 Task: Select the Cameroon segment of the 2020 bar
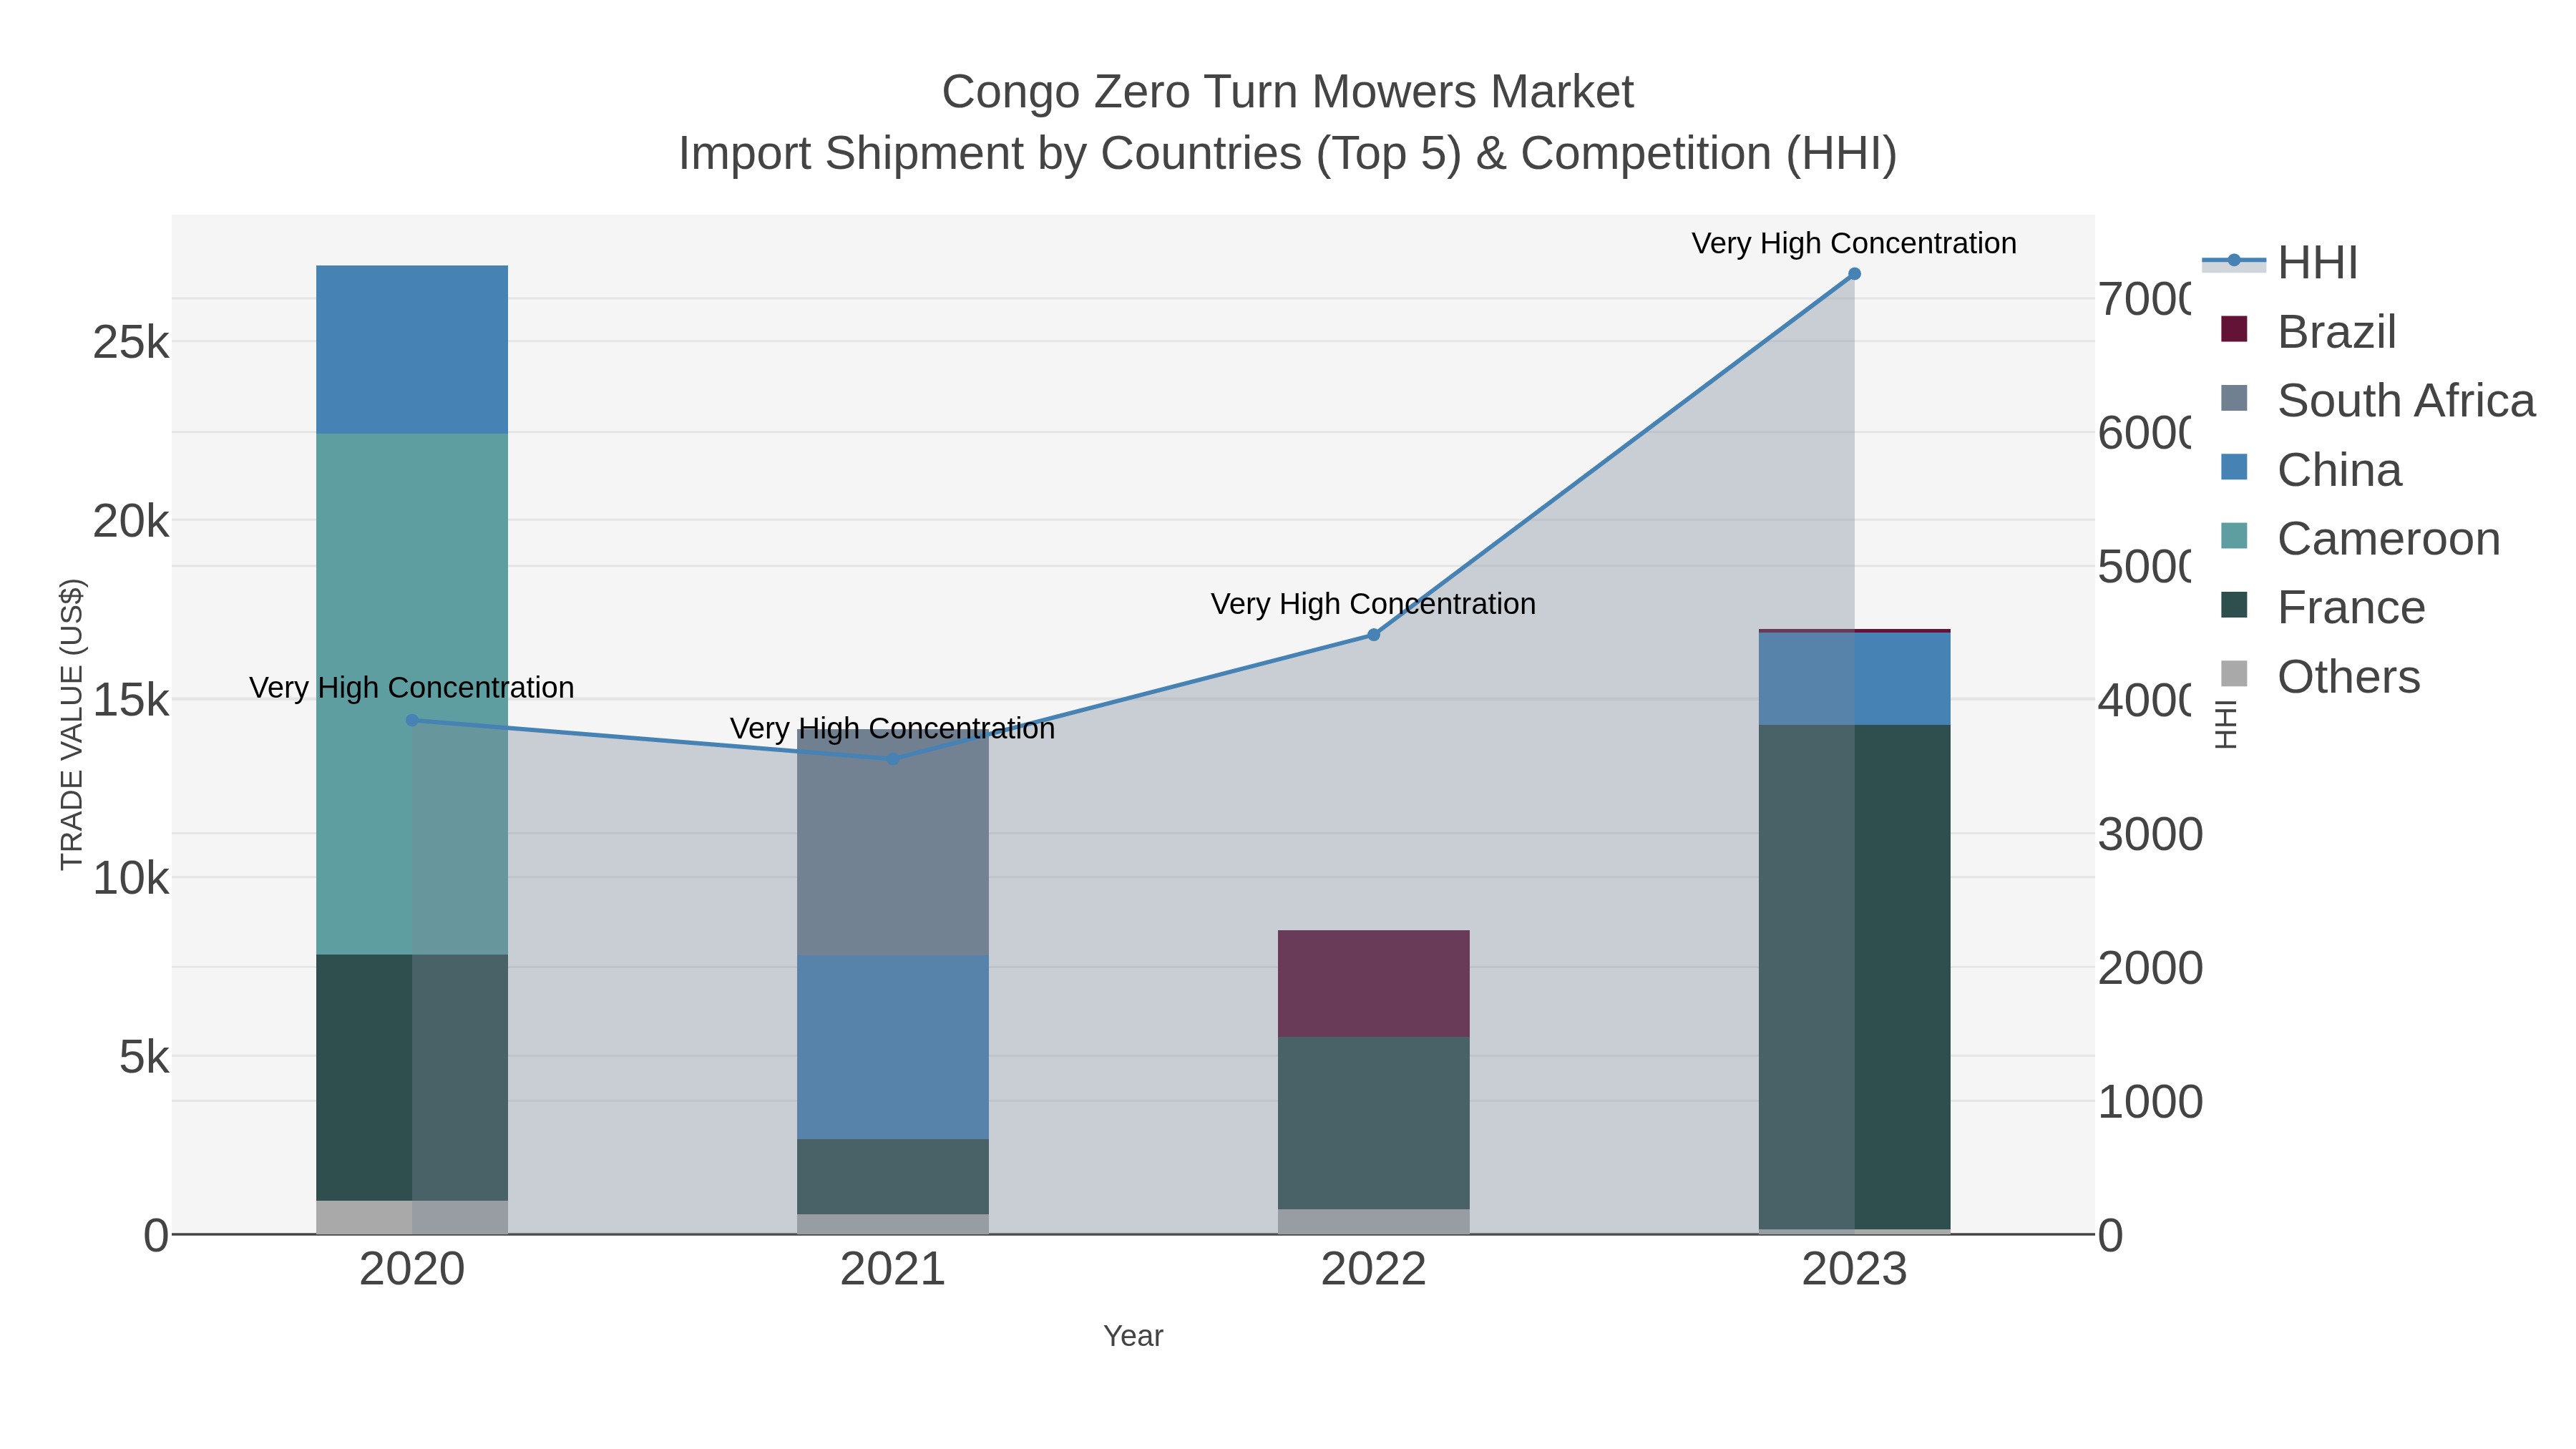[412, 694]
